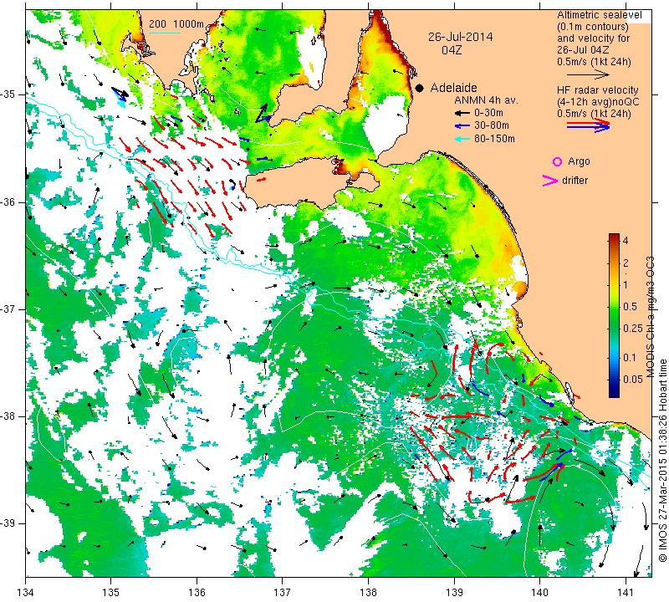Click the 'HF radar velocity' legend heading
Image resolution: width=669 pixels, height=602 pixels.
[x=597, y=90]
